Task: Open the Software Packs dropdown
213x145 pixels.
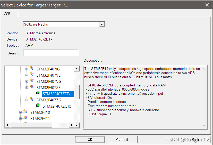Action: (102, 24)
